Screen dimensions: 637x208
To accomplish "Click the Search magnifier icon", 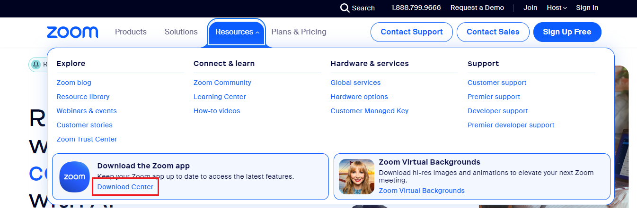I will (x=345, y=8).
